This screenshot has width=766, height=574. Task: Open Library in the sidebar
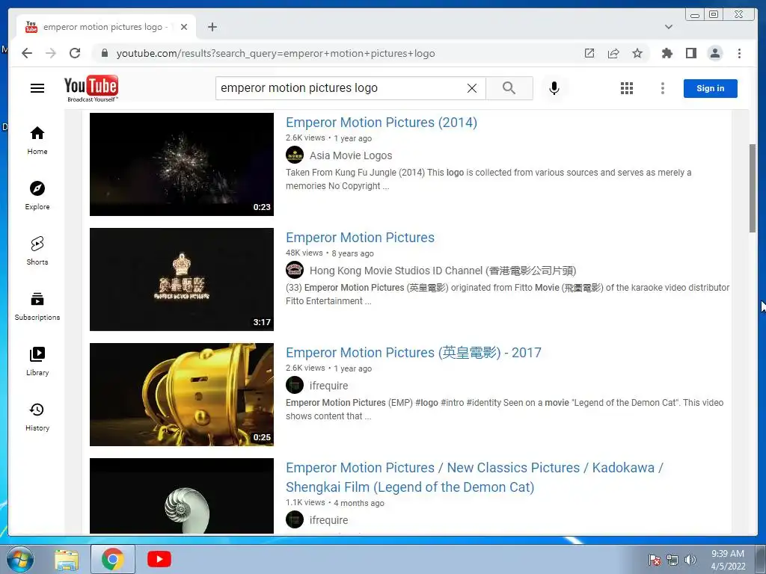coord(37,362)
